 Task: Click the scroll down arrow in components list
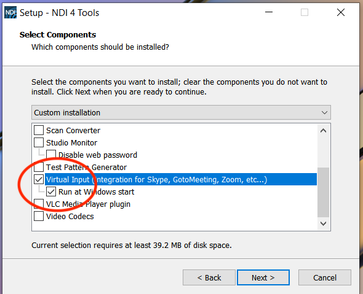(x=324, y=223)
